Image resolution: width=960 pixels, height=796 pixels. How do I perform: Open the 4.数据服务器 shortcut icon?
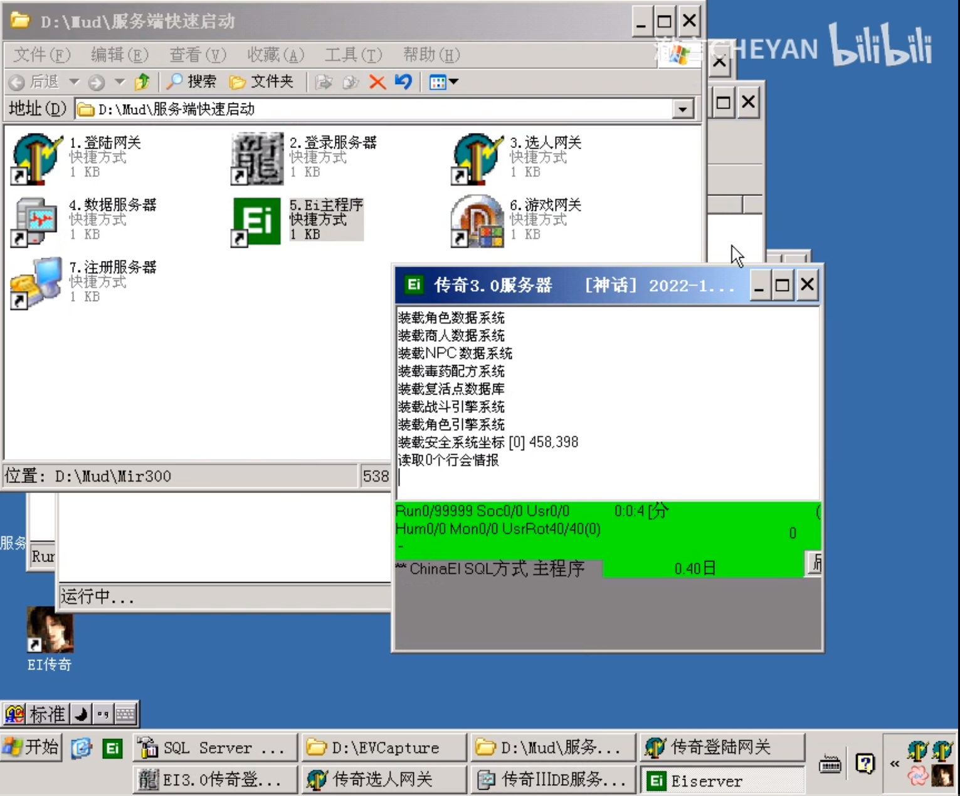click(36, 221)
